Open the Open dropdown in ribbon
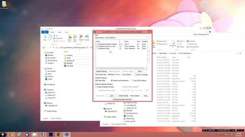Viewport: 245px width, 137px height. tap(181, 41)
